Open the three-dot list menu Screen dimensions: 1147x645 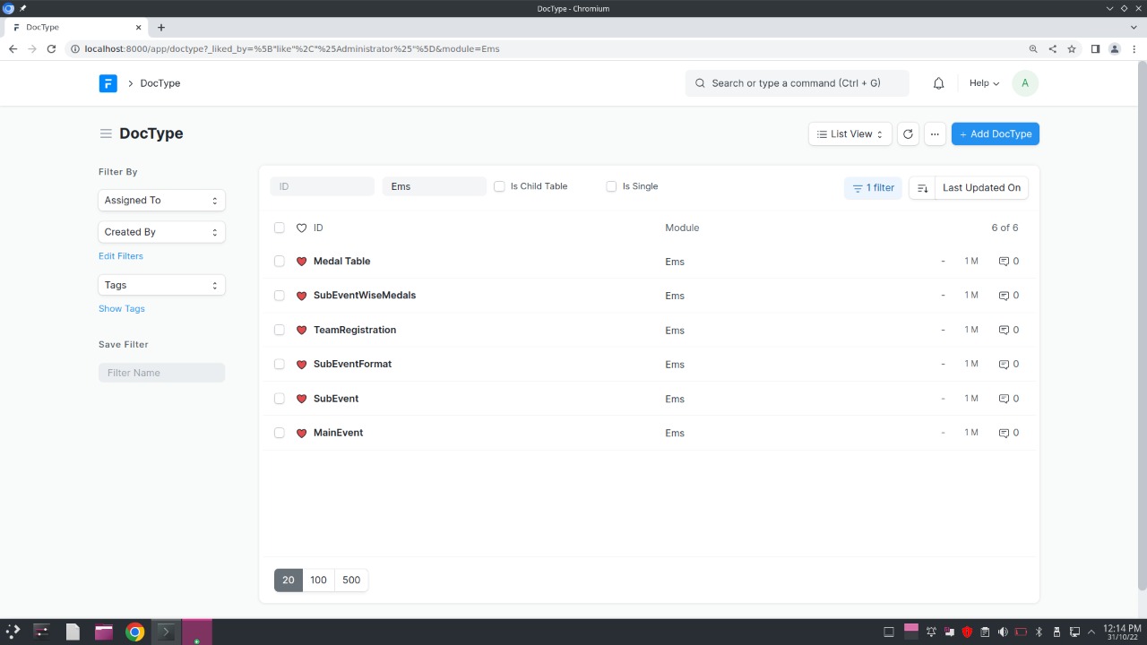point(935,133)
